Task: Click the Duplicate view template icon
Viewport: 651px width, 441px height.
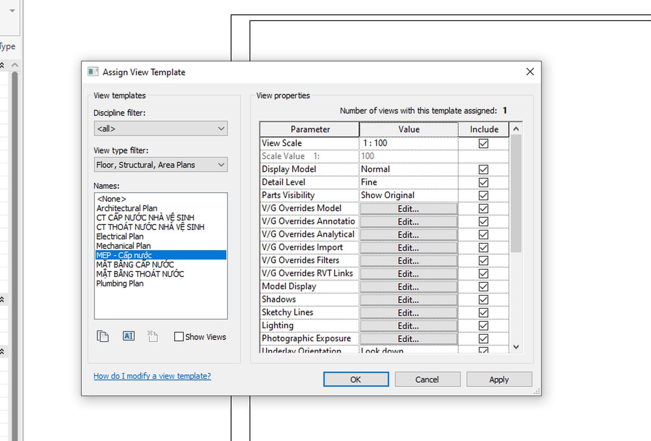Action: 103,337
